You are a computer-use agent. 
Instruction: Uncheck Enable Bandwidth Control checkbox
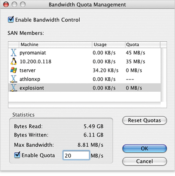[11, 19]
